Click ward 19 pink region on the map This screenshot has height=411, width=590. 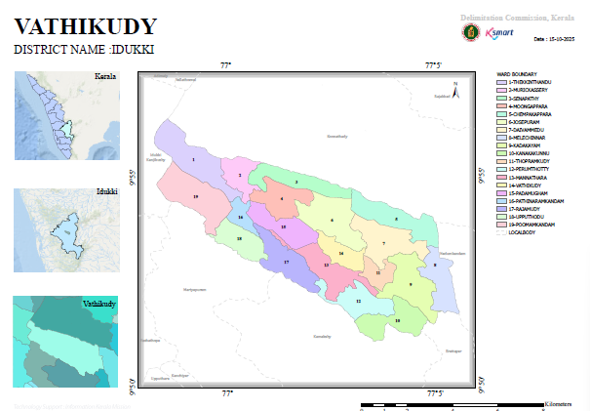[194, 196]
